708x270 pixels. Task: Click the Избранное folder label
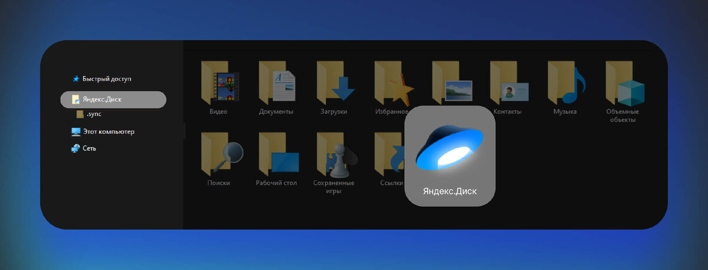(x=392, y=111)
